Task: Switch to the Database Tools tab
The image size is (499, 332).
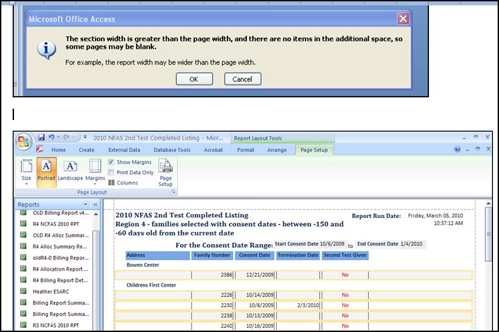Action: point(172,150)
